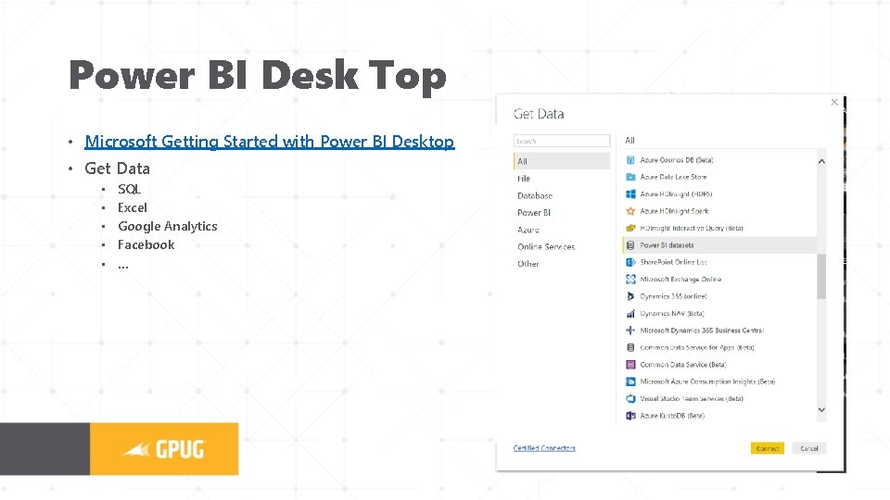Click the HDInsight Interactive Query icon
The image size is (890, 500).
[x=630, y=228]
